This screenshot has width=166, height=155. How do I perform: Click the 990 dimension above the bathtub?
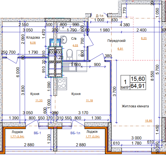[x=76, y=25]
